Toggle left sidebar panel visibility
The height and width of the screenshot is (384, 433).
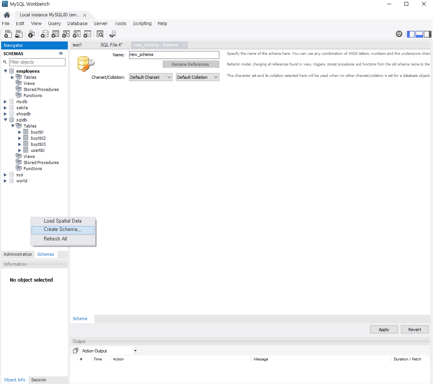tap(411, 34)
